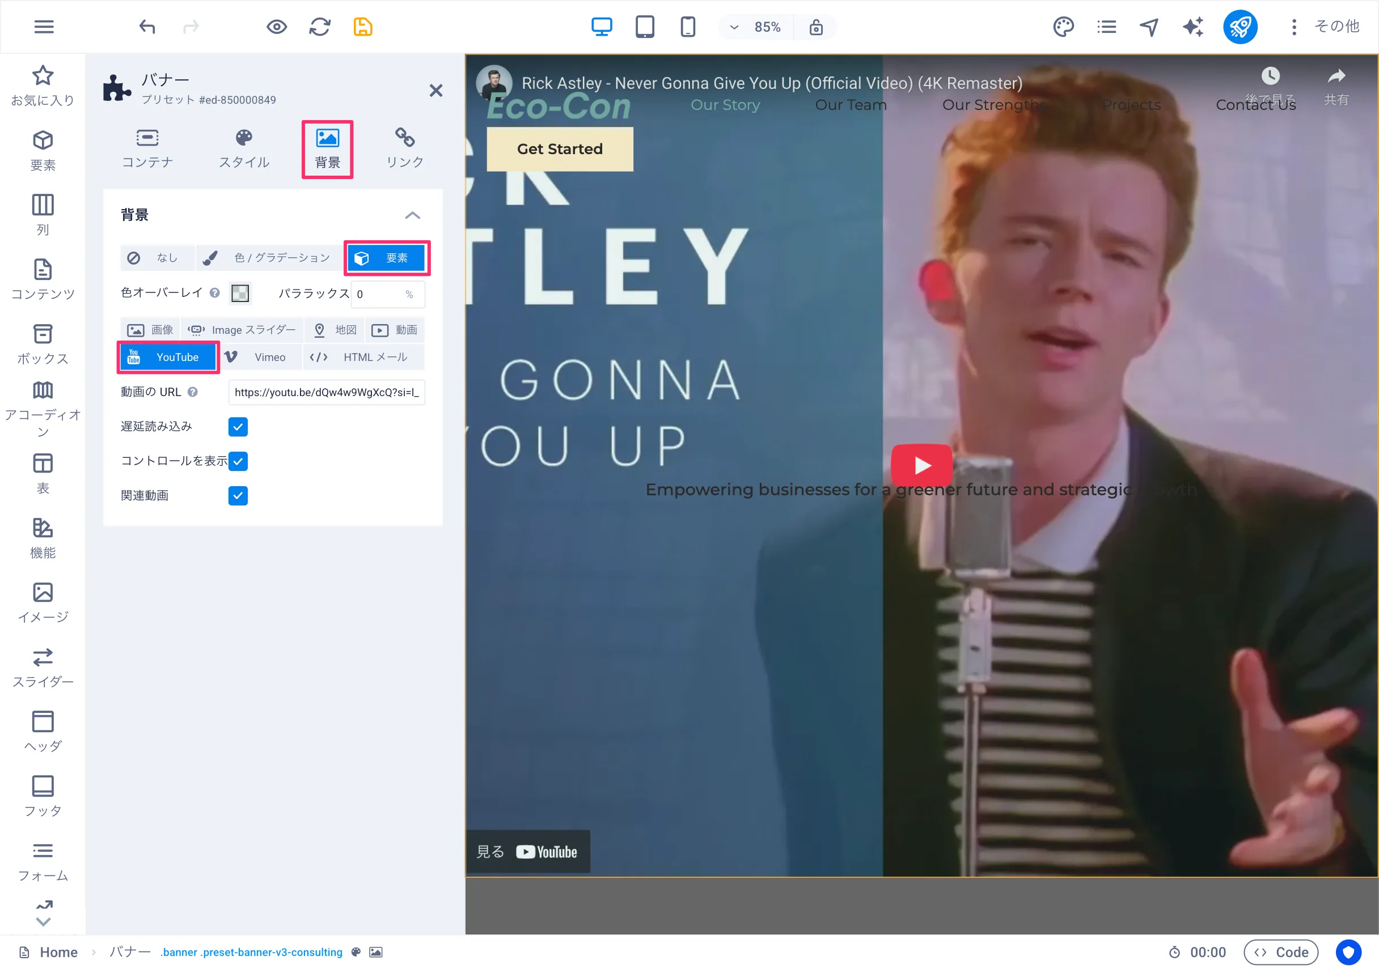Click the paper plane navigation icon
This screenshot has width=1379, height=969.
(x=1149, y=27)
